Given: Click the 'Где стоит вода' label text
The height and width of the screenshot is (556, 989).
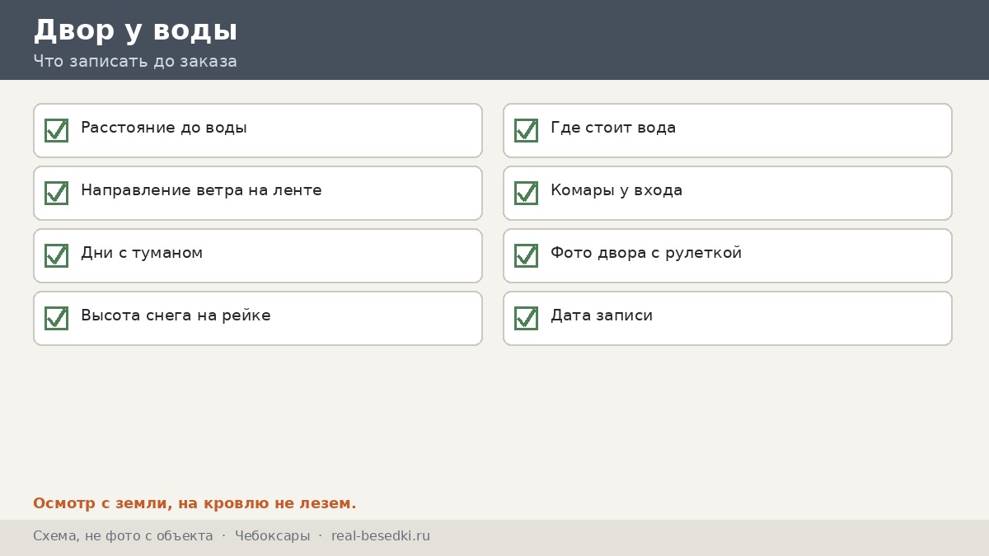Looking at the screenshot, I should coord(613,128).
